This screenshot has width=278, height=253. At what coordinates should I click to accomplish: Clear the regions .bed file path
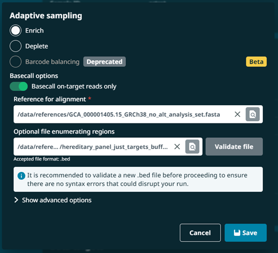point(177,147)
